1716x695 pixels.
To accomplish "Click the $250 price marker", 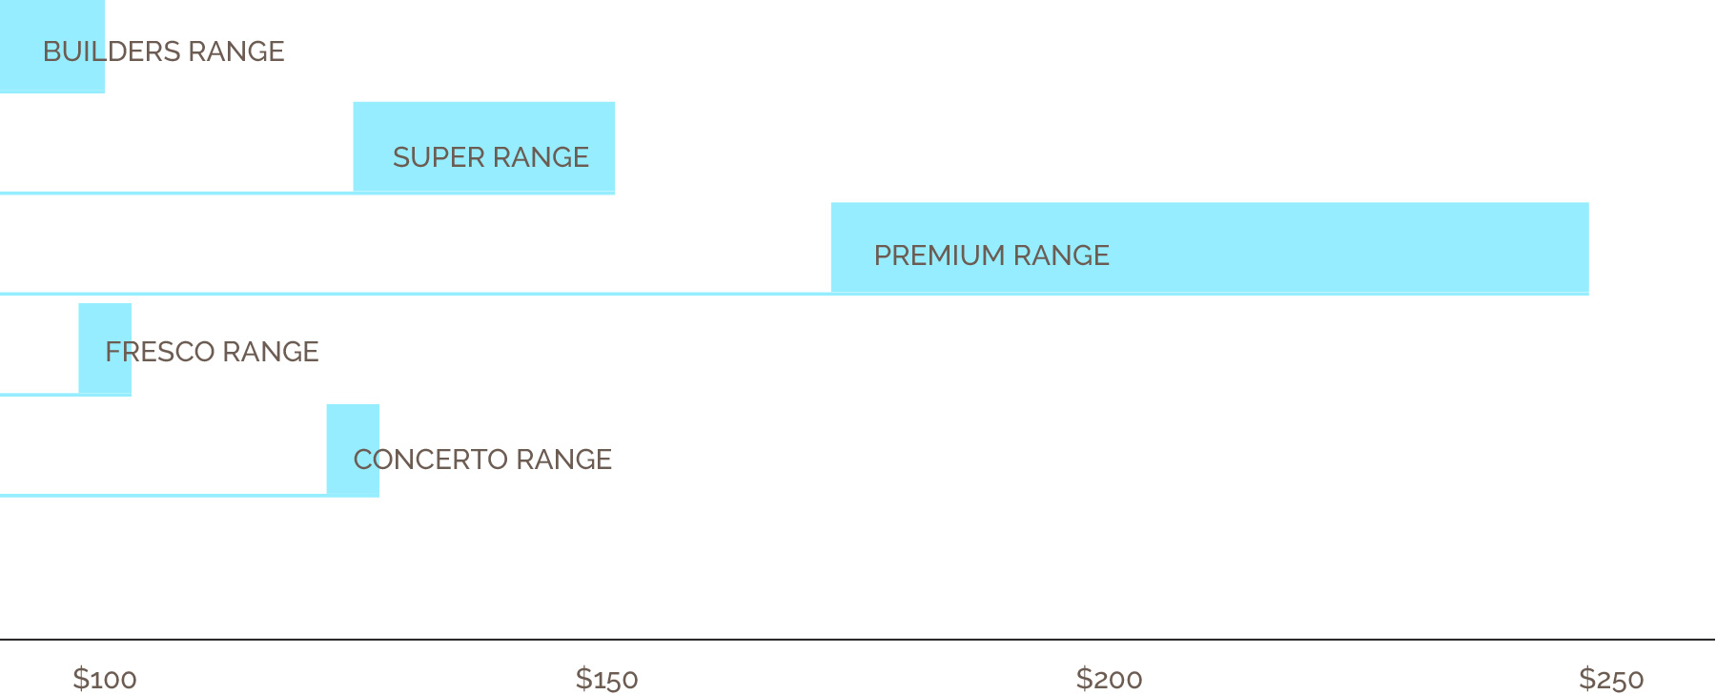I will pos(1611,680).
